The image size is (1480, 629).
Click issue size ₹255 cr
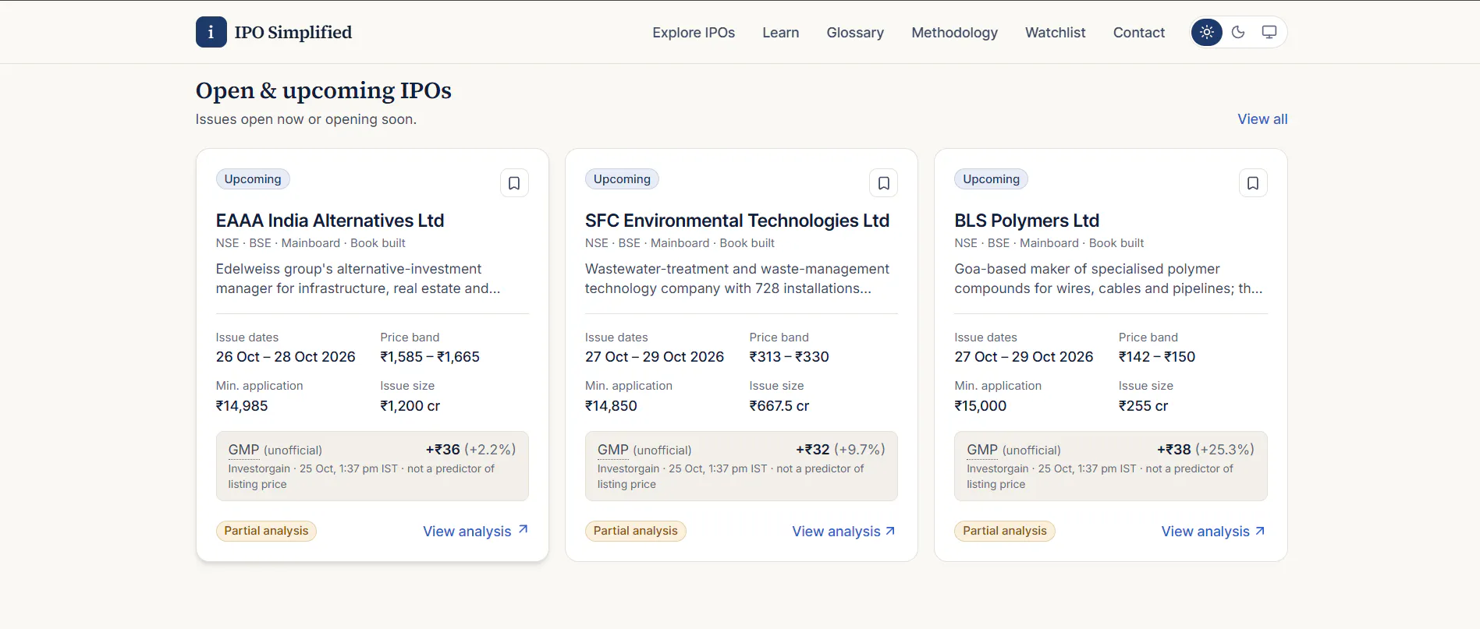pos(1143,406)
